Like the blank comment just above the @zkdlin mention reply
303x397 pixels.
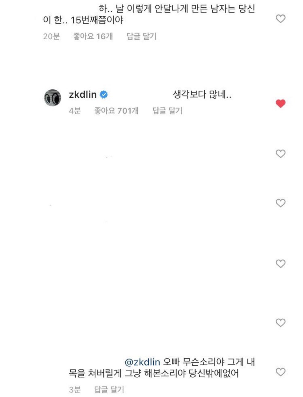(x=280, y=323)
